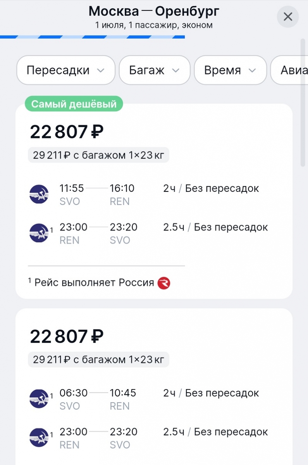Screen dimensions: 308x465
Task: Select second ticket price 22 807 ₽
Action: (x=67, y=337)
